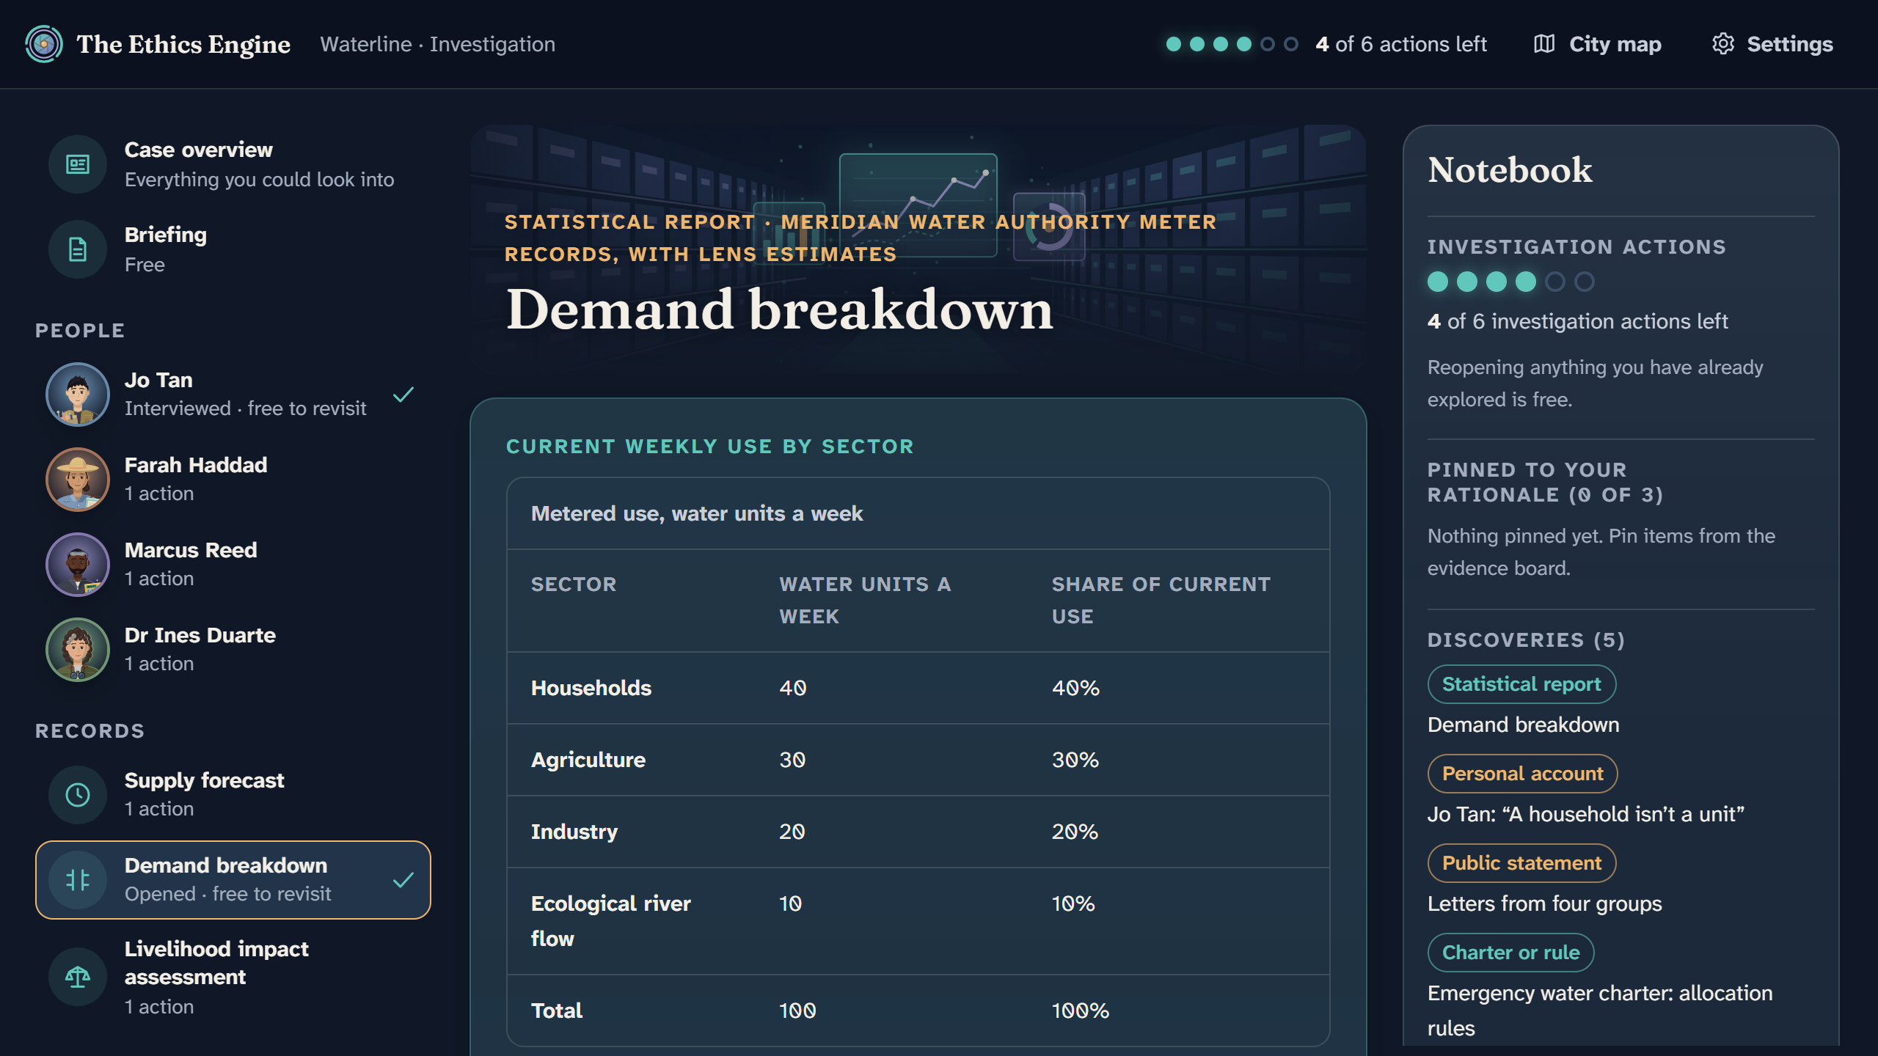Click the Demand breakdown record icon
Screen dimensions: 1878x1056
click(x=78, y=880)
